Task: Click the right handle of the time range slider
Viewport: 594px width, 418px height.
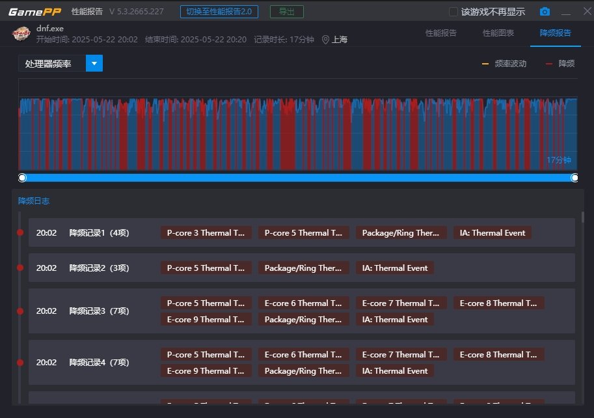Action: point(574,178)
